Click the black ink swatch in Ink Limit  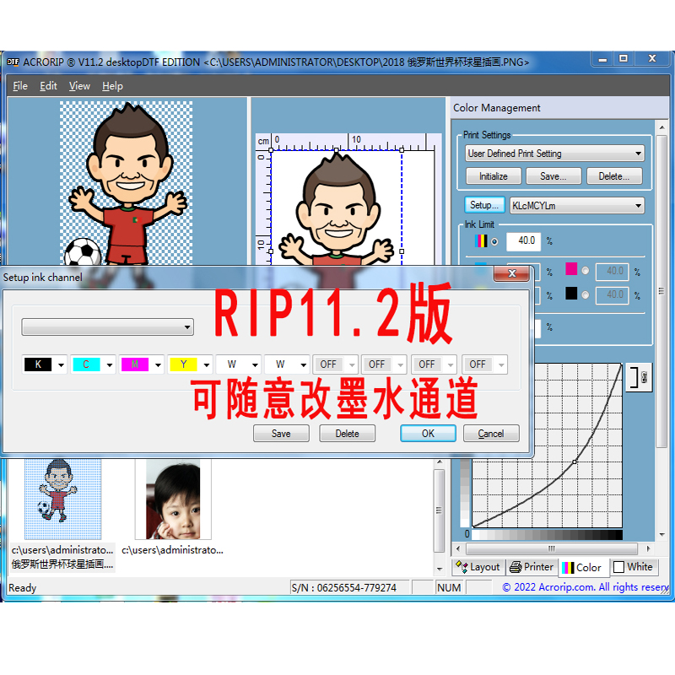(x=571, y=293)
